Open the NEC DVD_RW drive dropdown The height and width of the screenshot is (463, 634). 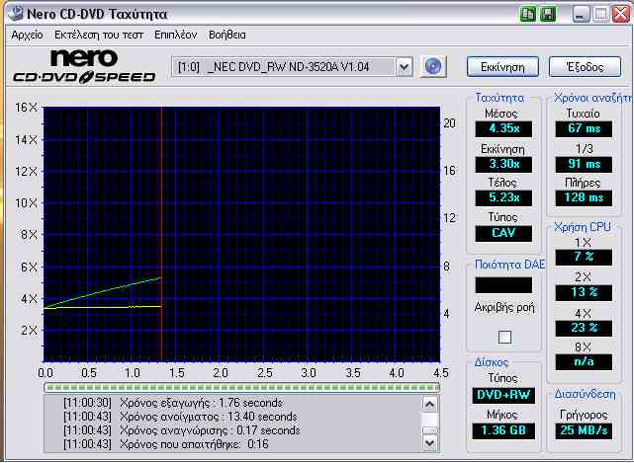[x=292, y=66]
